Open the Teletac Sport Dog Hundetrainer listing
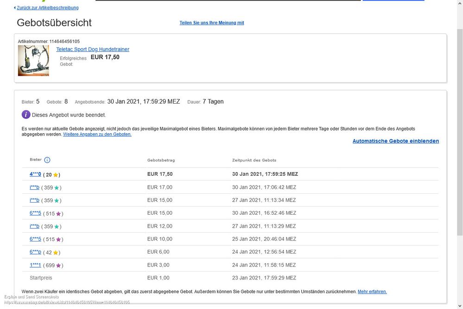The width and height of the screenshot is (463, 309). (93, 49)
